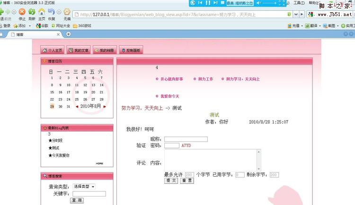355x205 pixels.
Task: Skip to previous track in music player
Action: [200, 3]
